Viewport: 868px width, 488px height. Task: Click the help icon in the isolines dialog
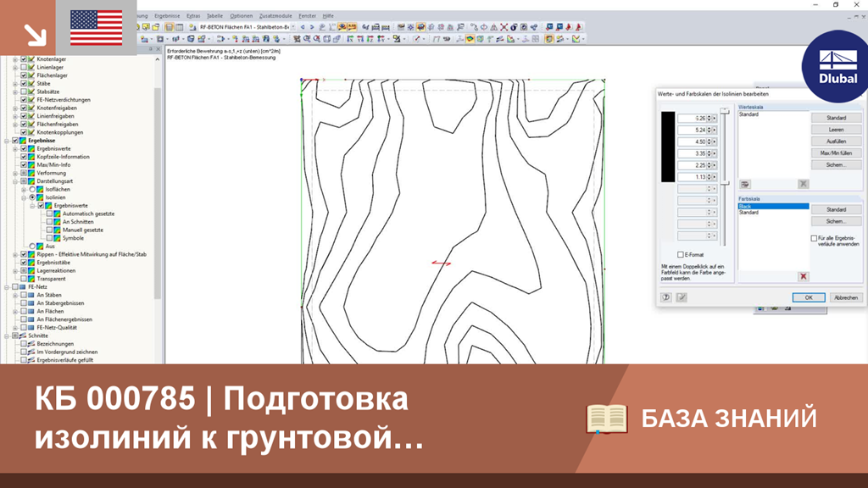pos(666,297)
